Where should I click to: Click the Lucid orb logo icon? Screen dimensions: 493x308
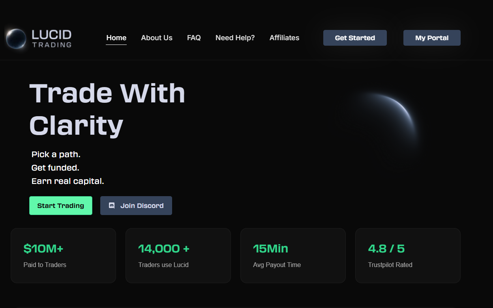tap(16, 39)
